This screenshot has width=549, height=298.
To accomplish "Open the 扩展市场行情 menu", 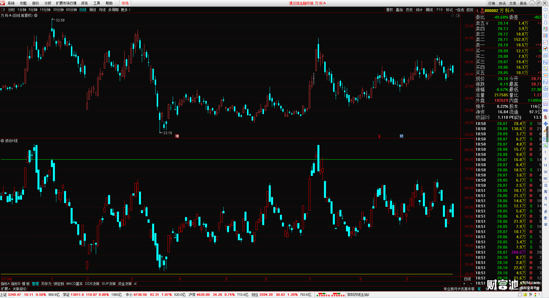I will [66, 3].
